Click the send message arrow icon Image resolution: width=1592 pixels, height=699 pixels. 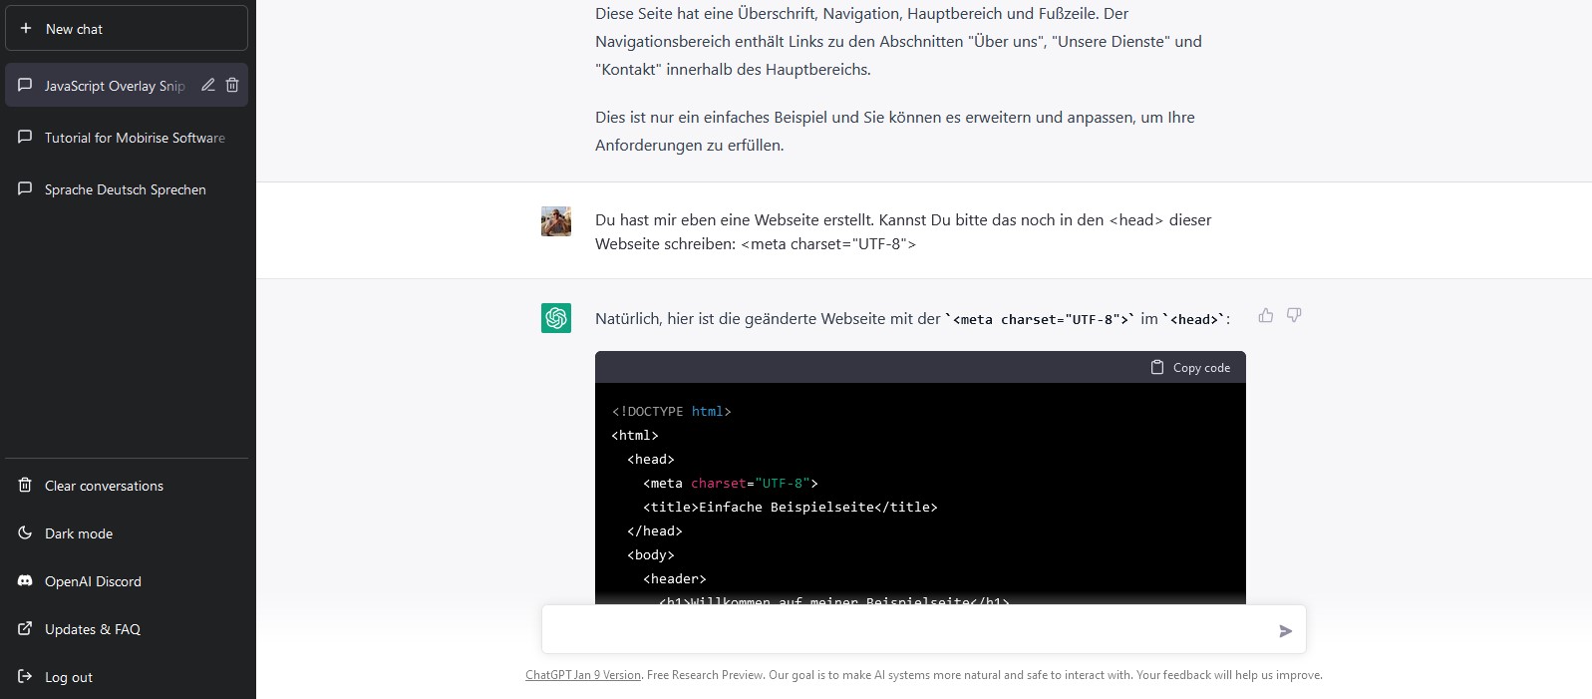1286,631
